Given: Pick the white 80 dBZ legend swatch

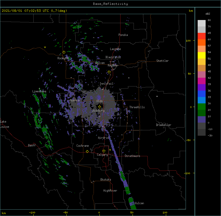Looking at the screenshot, I should 202,23.
